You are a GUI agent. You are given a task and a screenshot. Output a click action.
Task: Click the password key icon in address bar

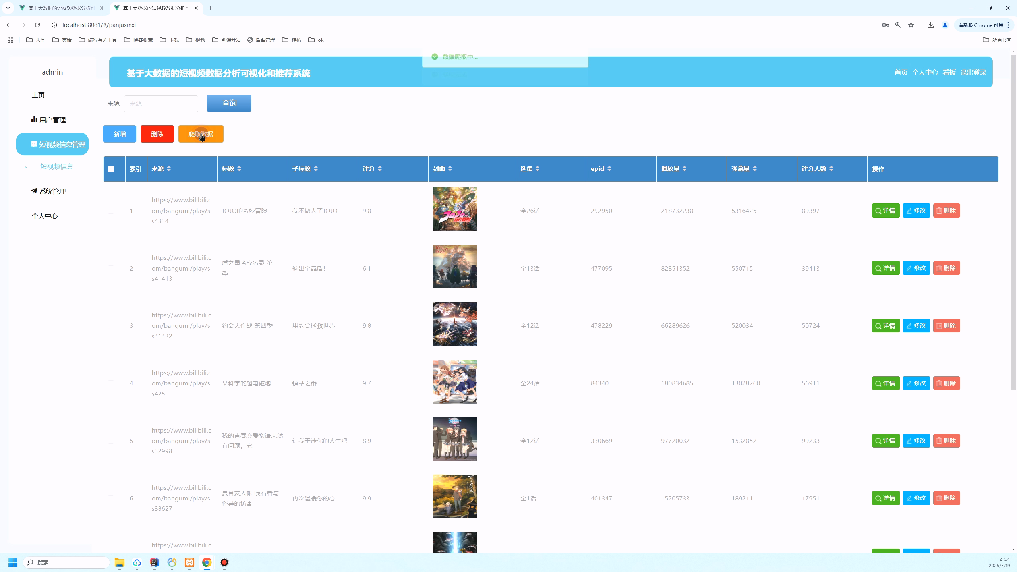coord(885,25)
